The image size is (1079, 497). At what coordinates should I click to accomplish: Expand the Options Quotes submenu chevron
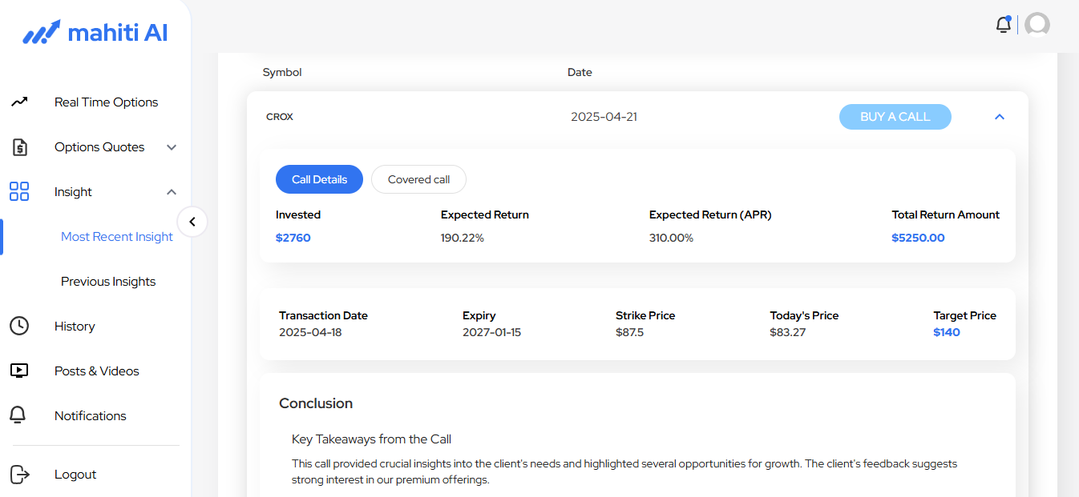point(172,147)
